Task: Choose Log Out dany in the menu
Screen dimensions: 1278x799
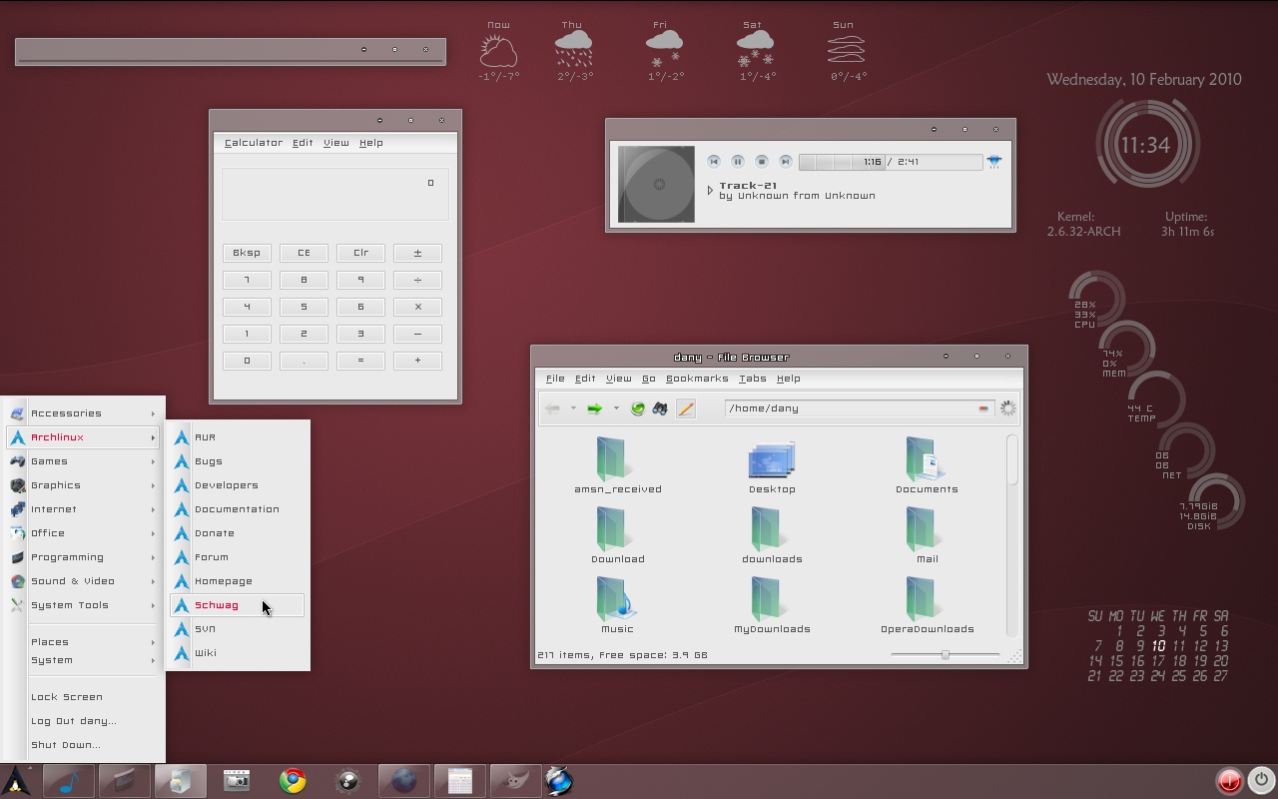Action: click(84, 721)
